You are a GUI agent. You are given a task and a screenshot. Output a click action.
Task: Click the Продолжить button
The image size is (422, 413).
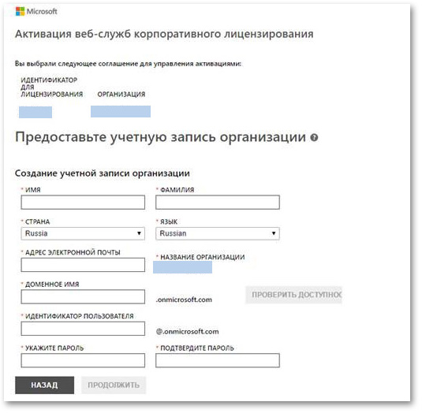[114, 385]
